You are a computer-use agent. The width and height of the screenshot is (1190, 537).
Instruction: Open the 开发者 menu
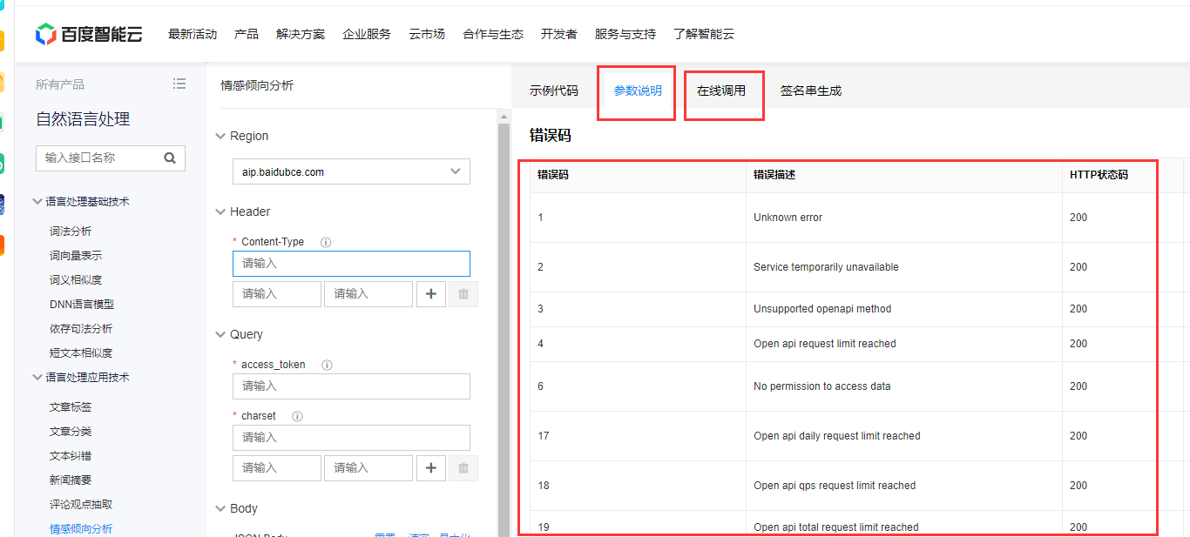559,34
